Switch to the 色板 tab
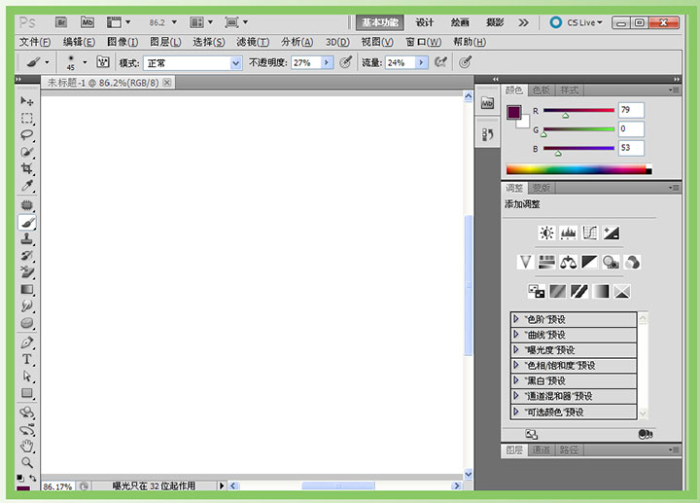This screenshot has width=700, height=503. (x=541, y=90)
